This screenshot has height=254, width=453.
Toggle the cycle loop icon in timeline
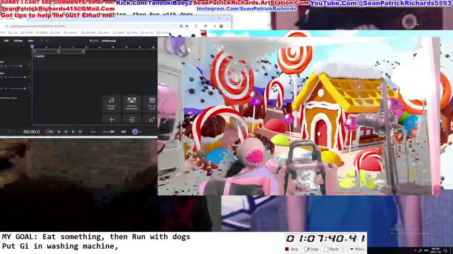tap(58, 52)
